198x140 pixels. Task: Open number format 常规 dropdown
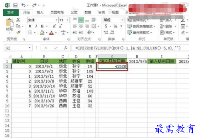tap(122, 20)
